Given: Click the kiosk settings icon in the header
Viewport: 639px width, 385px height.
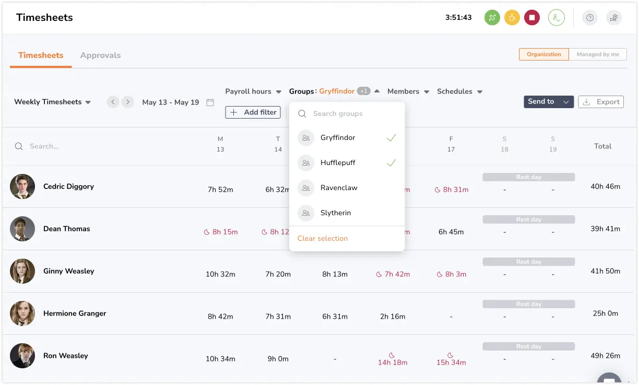Looking at the screenshot, I should [613, 17].
